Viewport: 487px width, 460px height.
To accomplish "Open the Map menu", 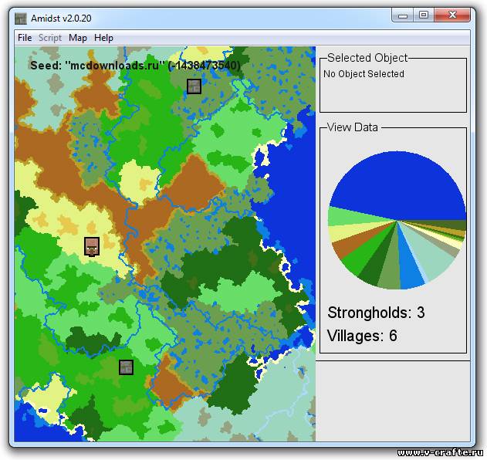I will coord(78,38).
